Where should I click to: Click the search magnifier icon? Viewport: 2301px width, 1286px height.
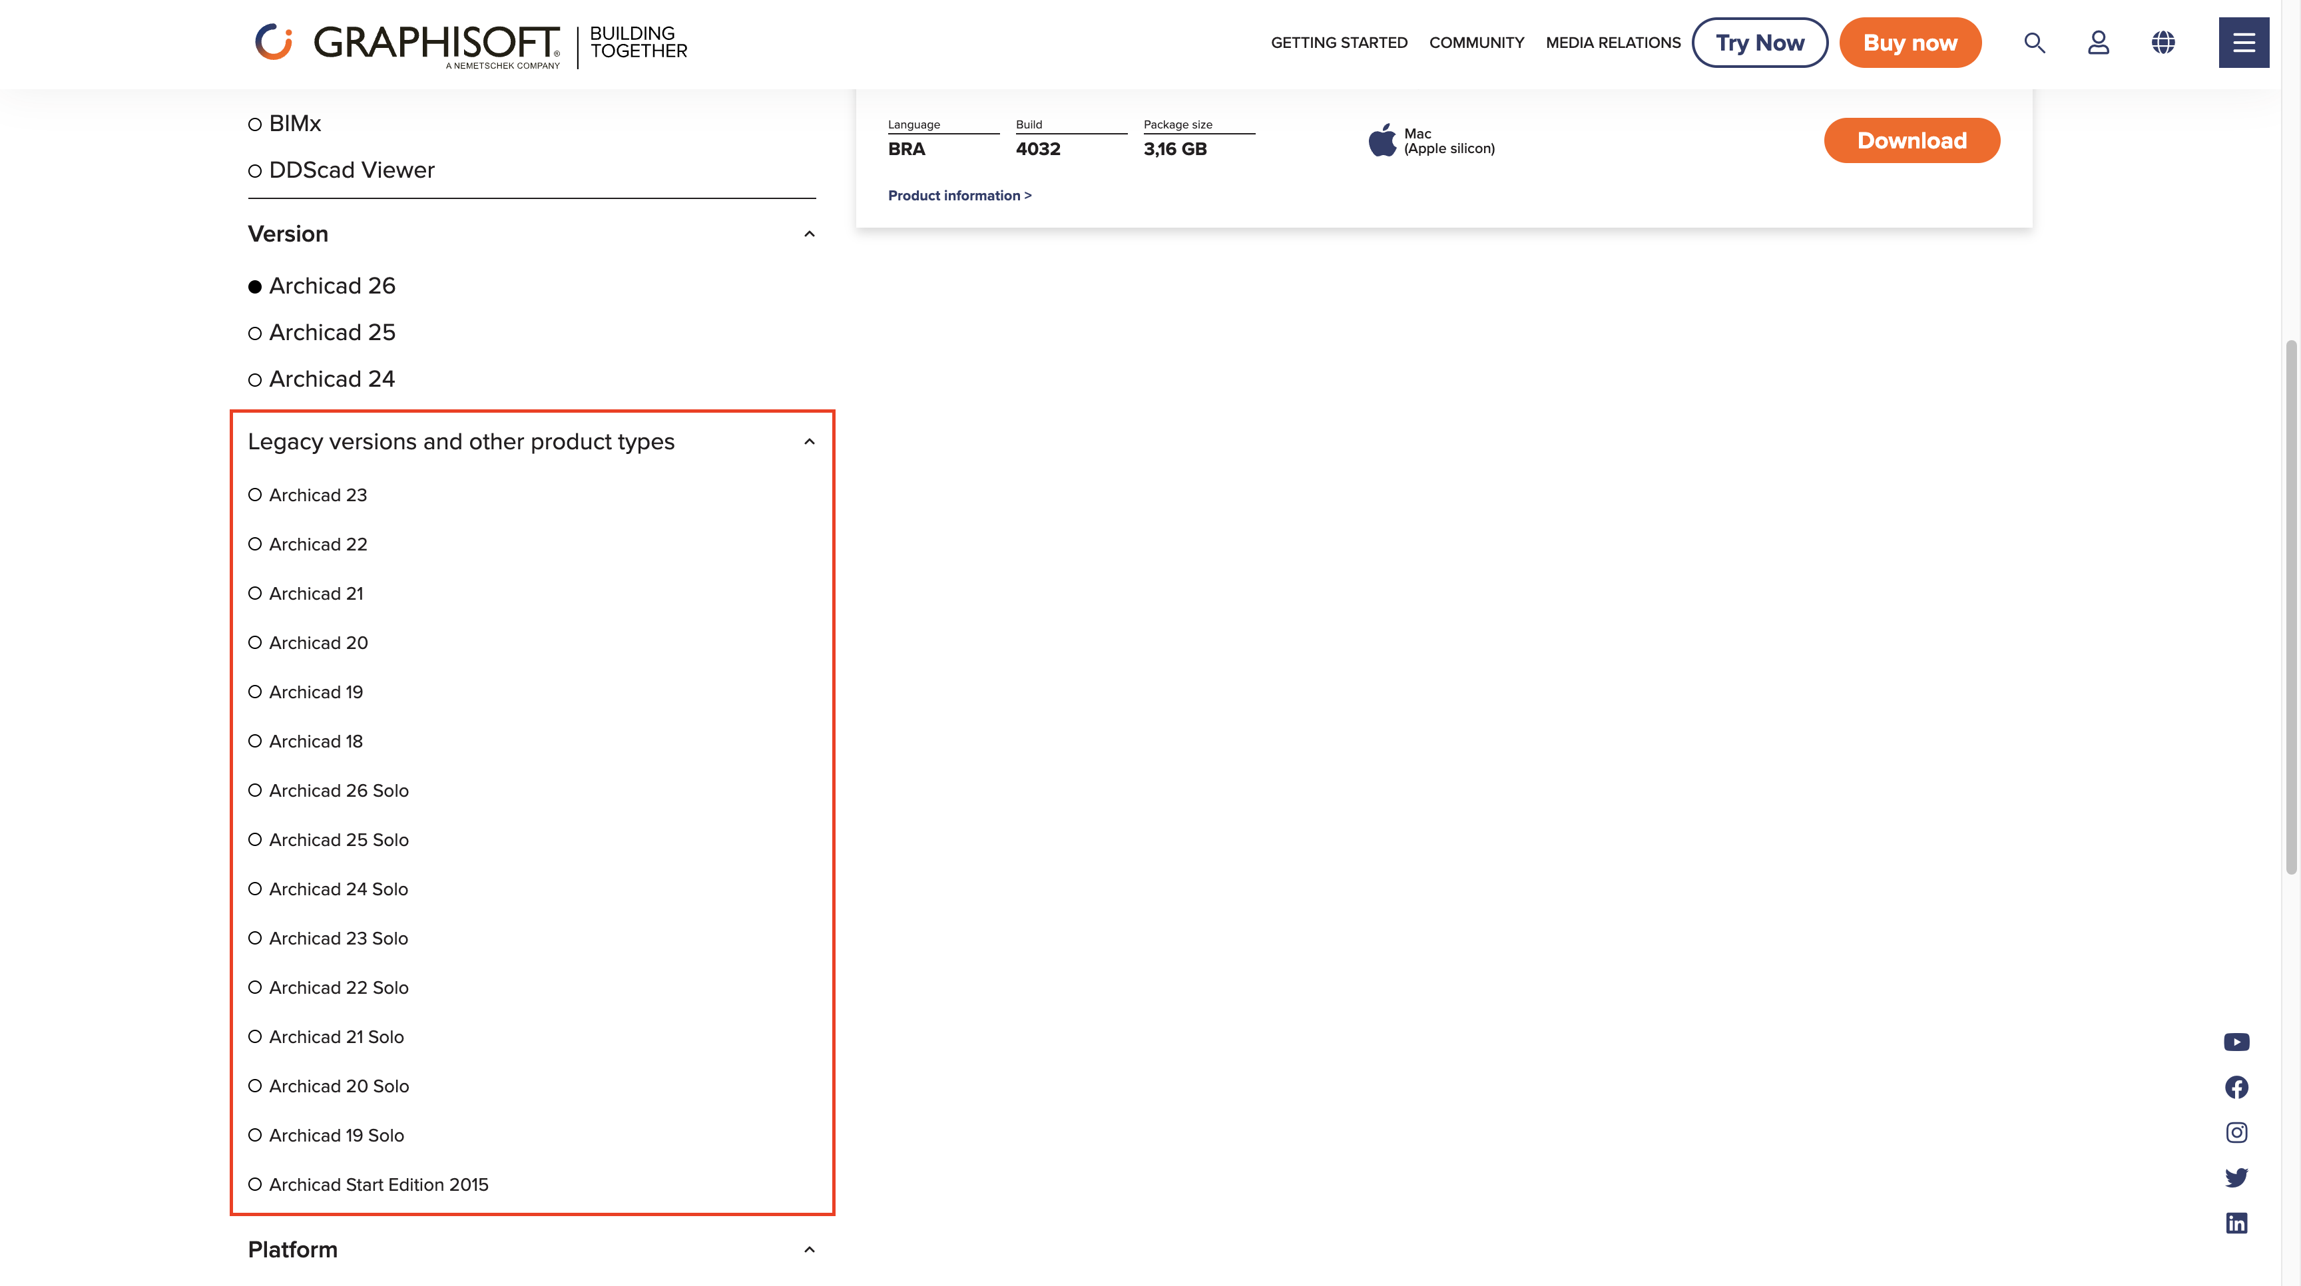(2034, 42)
